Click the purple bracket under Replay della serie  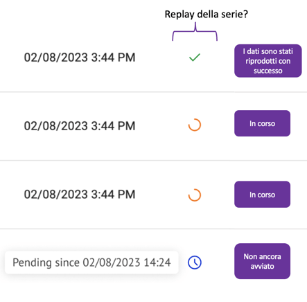point(195,32)
